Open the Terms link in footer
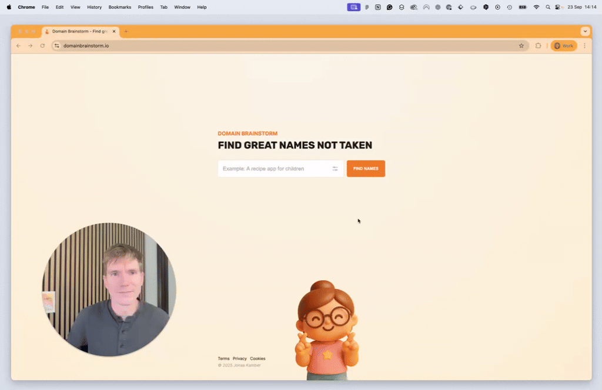This screenshot has width=602, height=390. tap(223, 358)
